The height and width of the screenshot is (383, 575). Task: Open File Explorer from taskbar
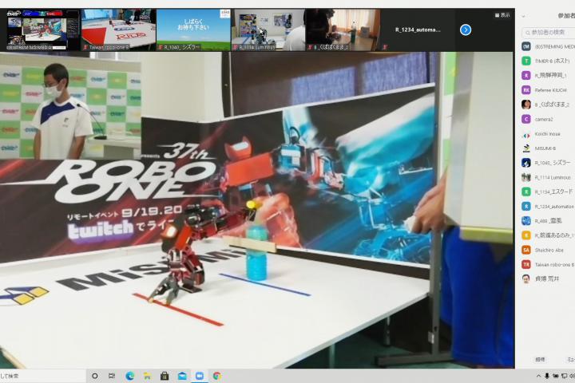(147, 376)
